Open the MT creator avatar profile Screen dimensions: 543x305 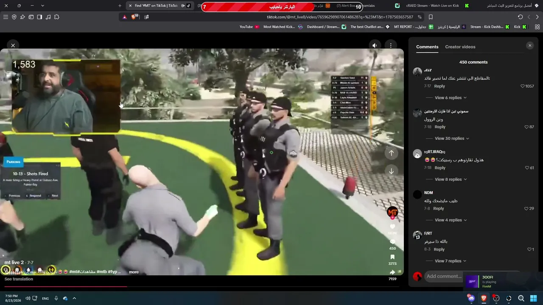[392, 212]
